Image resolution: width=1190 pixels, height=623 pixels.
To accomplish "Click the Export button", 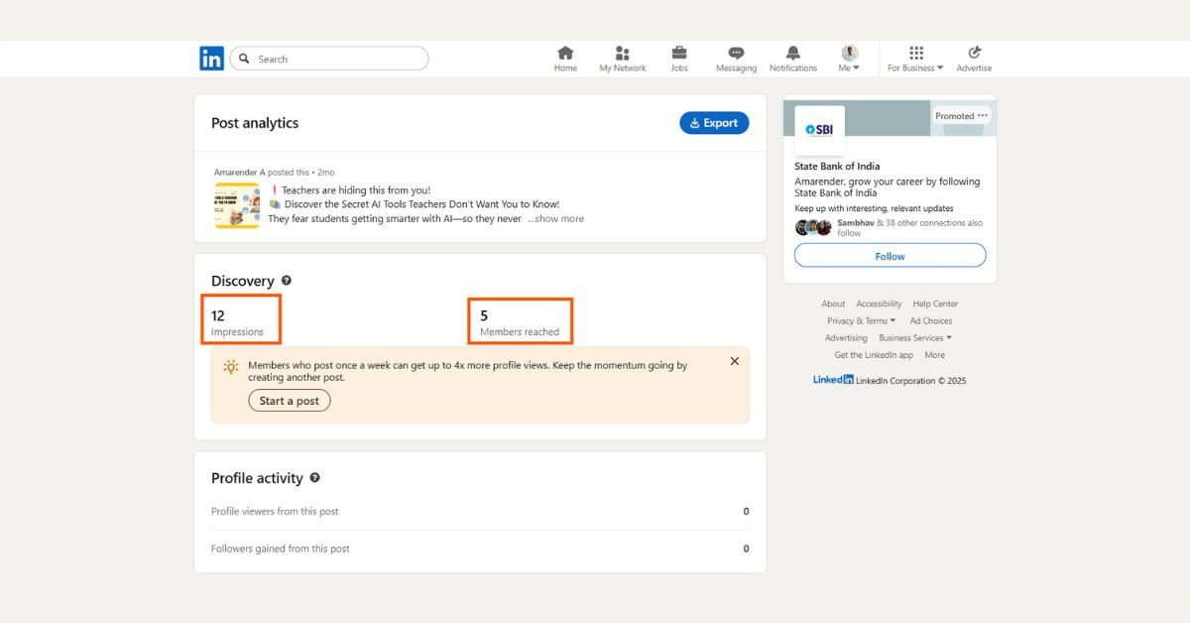I will (x=714, y=122).
